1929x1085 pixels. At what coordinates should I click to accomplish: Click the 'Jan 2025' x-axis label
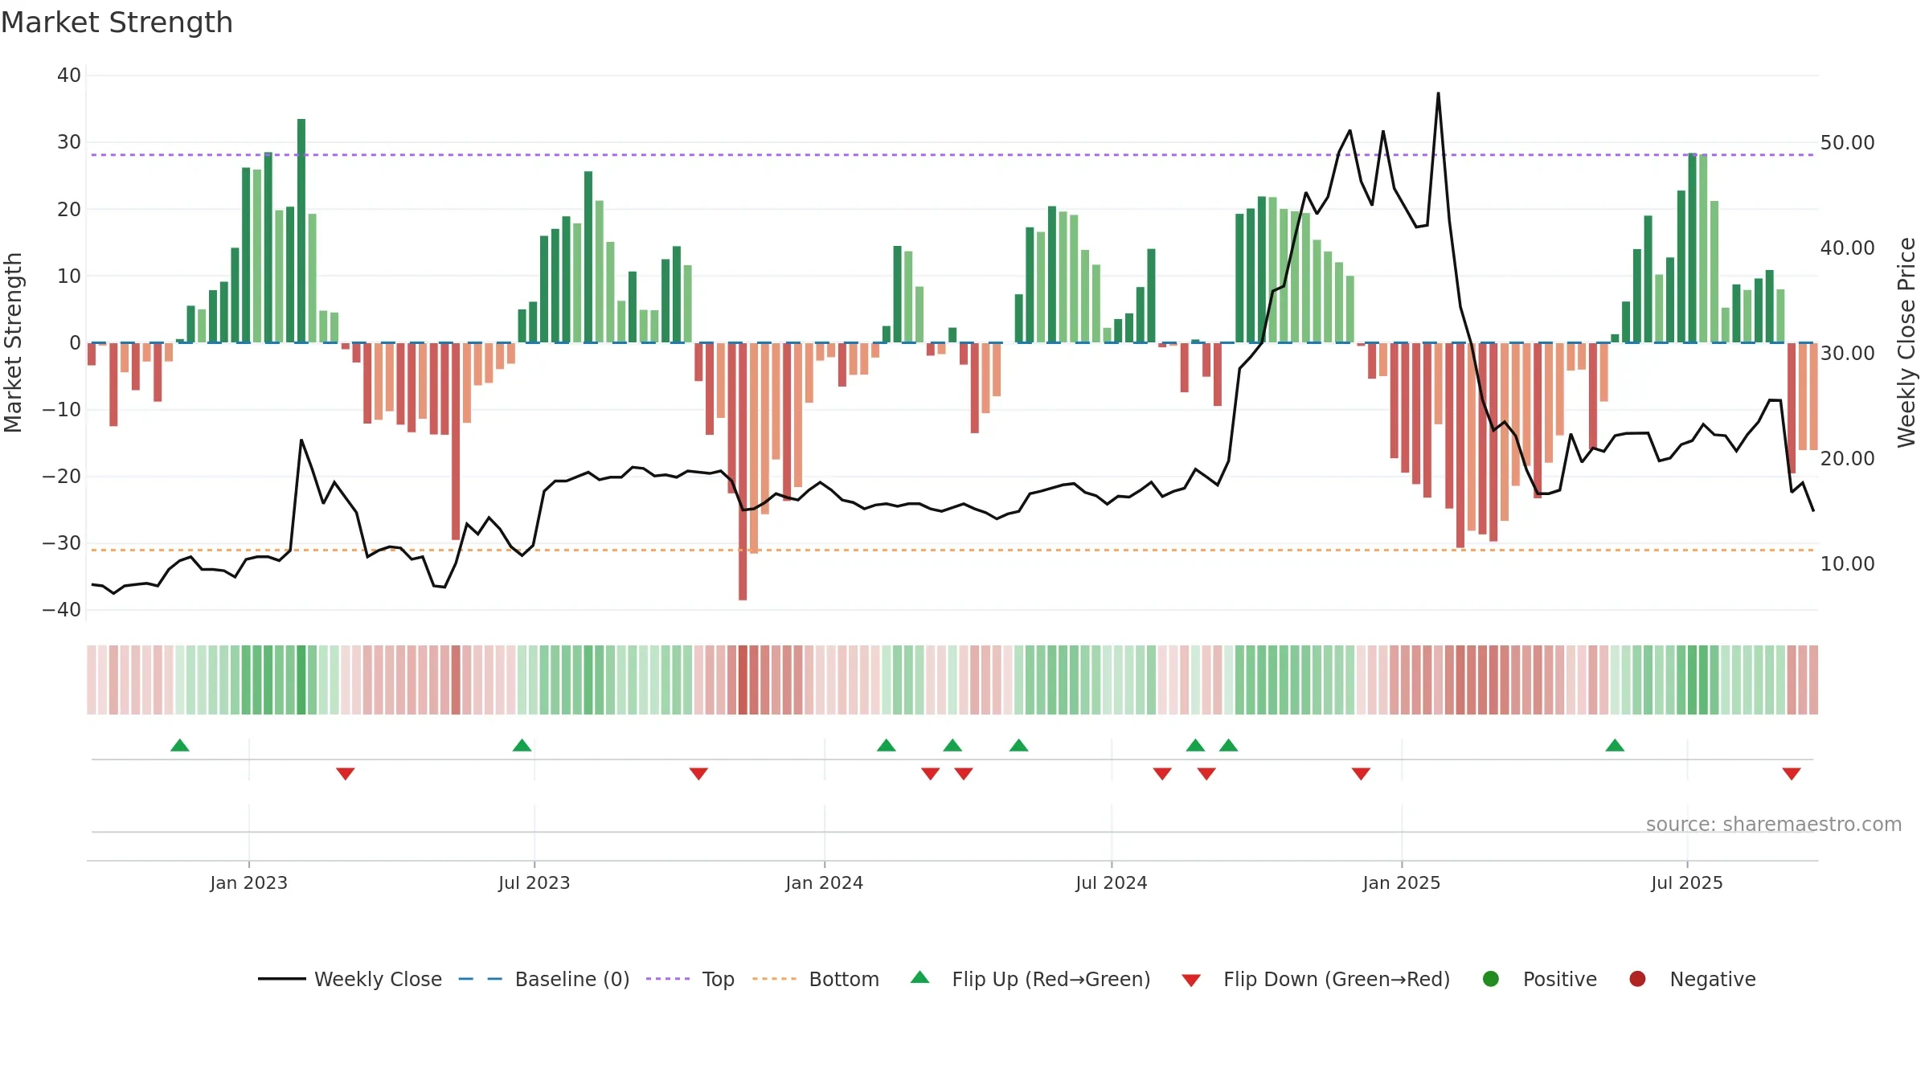click(1401, 882)
